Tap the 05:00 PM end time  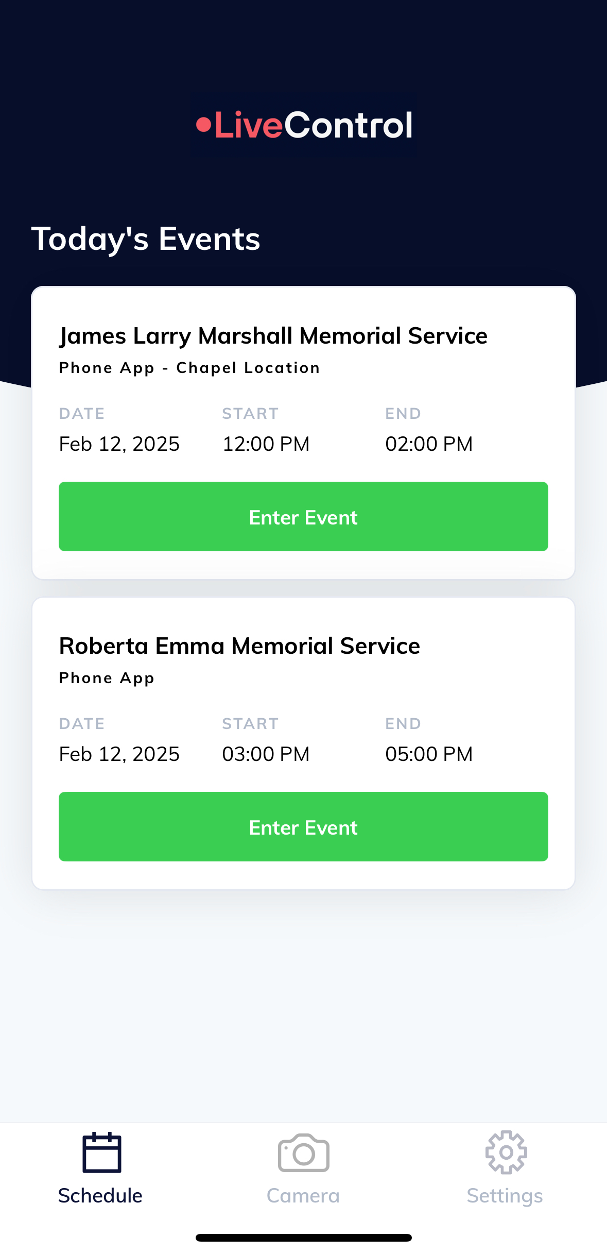(429, 754)
